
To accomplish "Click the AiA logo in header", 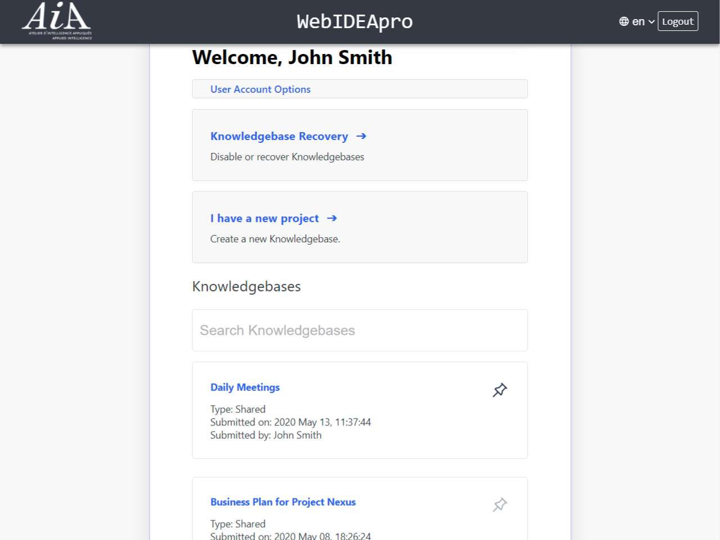I will (x=57, y=21).
